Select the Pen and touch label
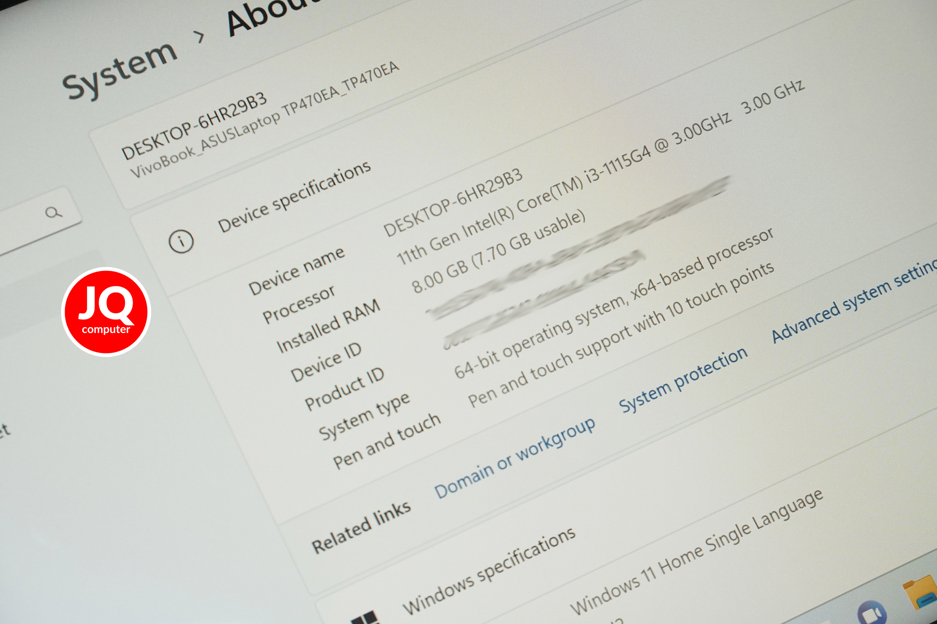This screenshot has height=624, width=937. (x=387, y=440)
